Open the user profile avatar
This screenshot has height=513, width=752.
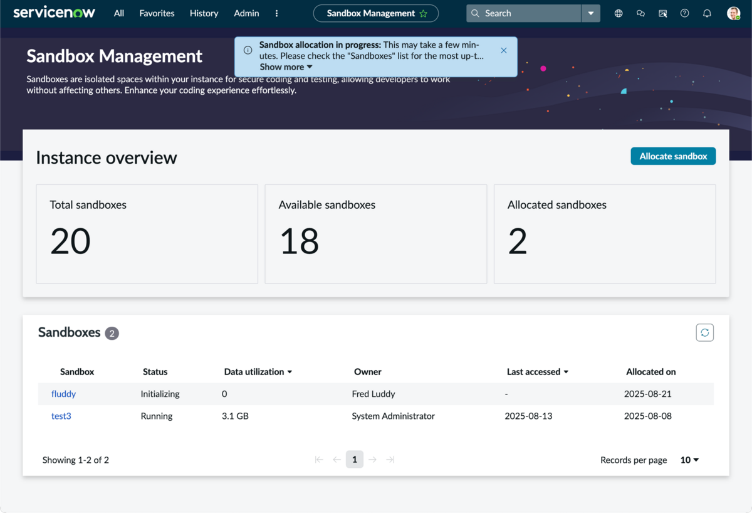[x=733, y=13]
